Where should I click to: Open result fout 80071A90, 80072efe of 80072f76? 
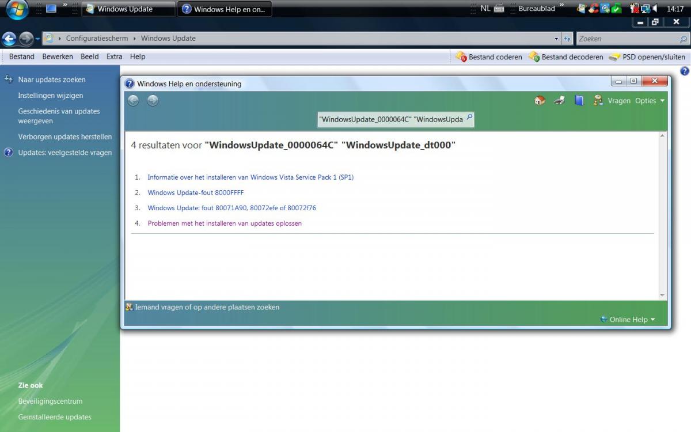click(x=232, y=208)
